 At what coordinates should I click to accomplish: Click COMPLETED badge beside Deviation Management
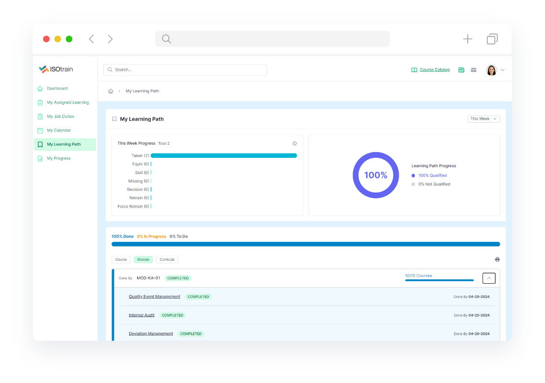pyautogui.click(x=191, y=334)
